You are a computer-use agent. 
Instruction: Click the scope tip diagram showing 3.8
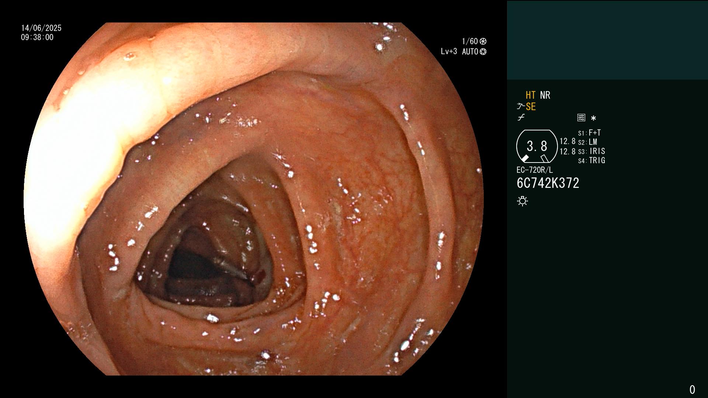(x=537, y=146)
